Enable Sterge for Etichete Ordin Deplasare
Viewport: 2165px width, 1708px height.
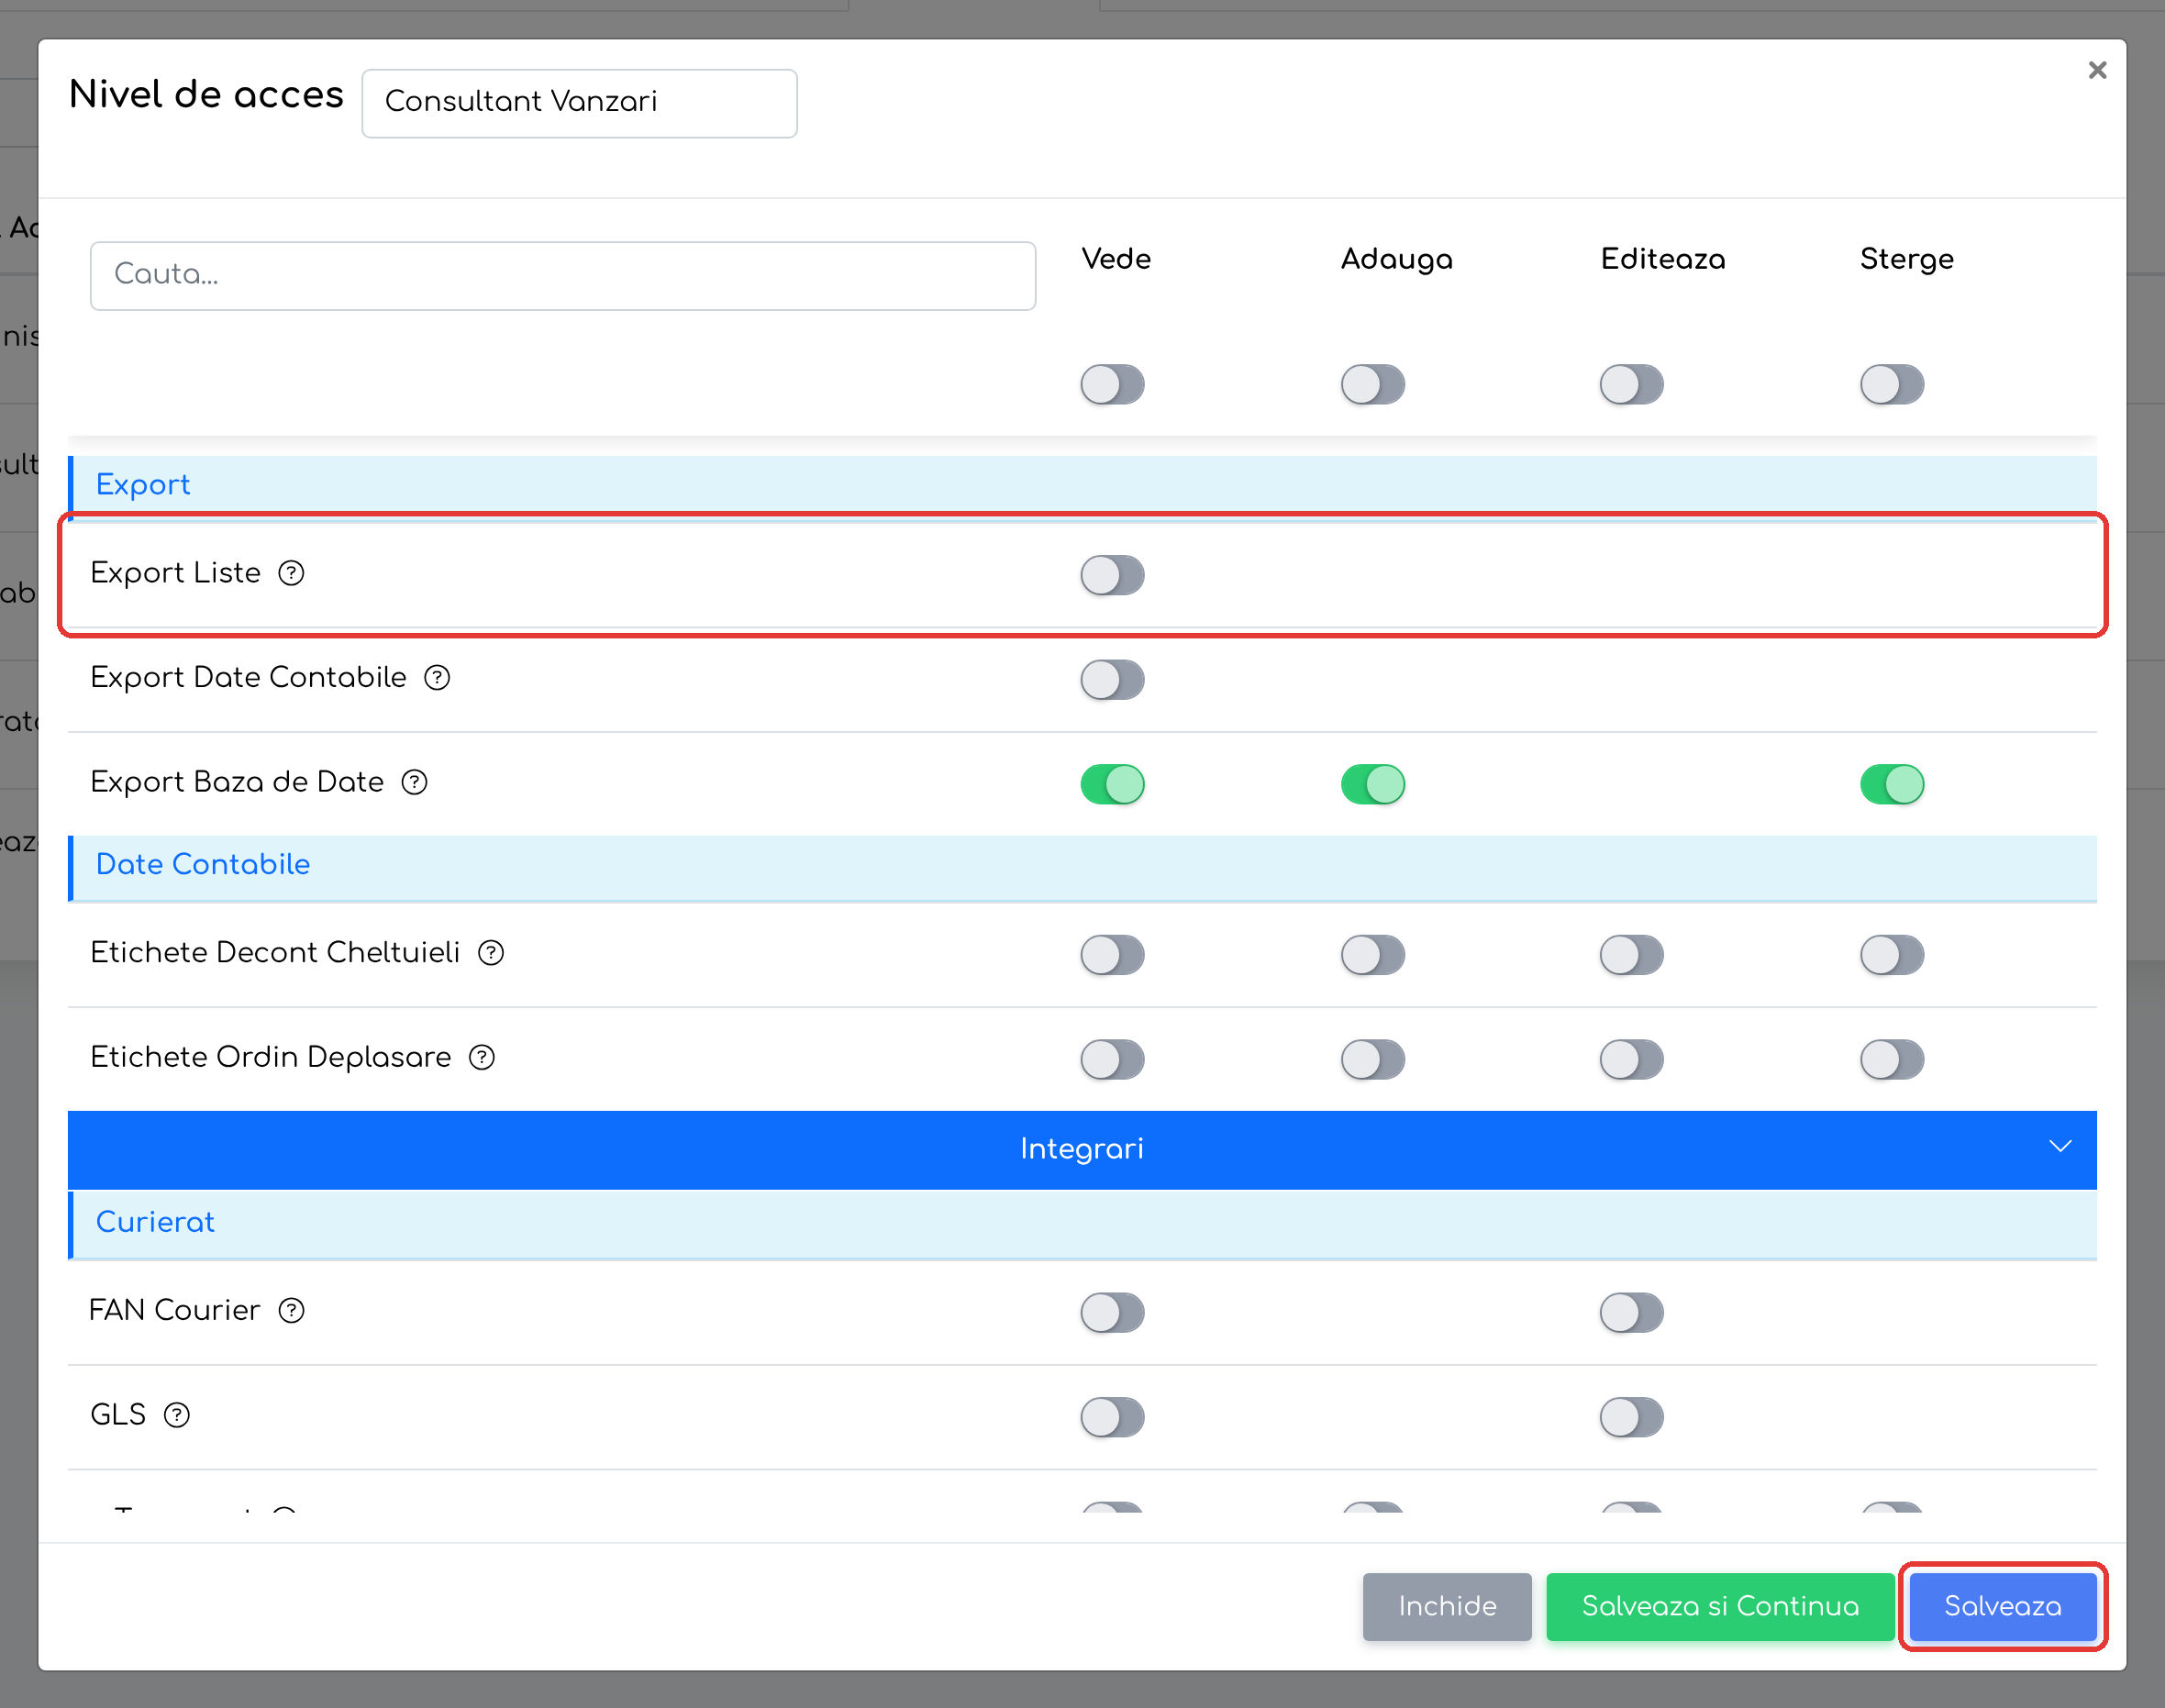click(1891, 1059)
